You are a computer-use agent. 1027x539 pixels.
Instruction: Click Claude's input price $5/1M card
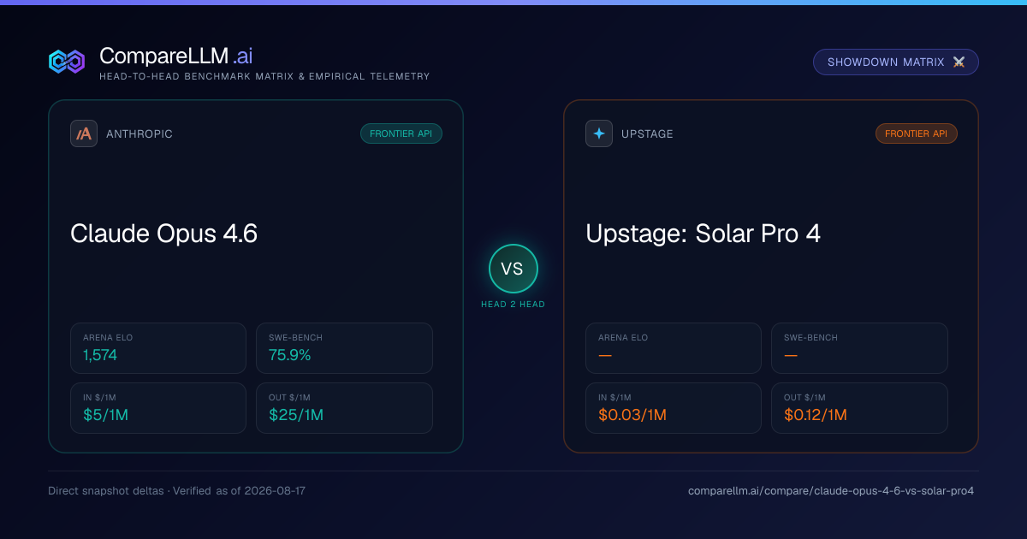coord(158,408)
